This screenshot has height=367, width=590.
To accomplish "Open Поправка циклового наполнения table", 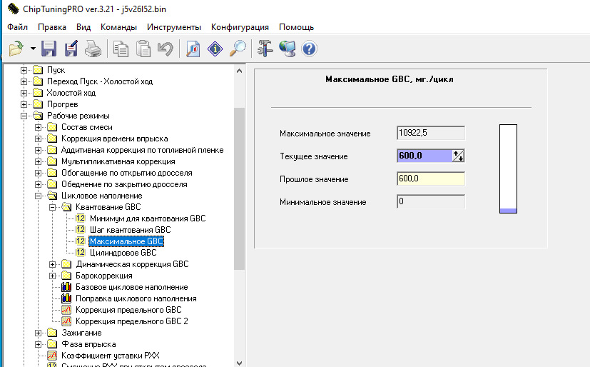I will click(136, 298).
